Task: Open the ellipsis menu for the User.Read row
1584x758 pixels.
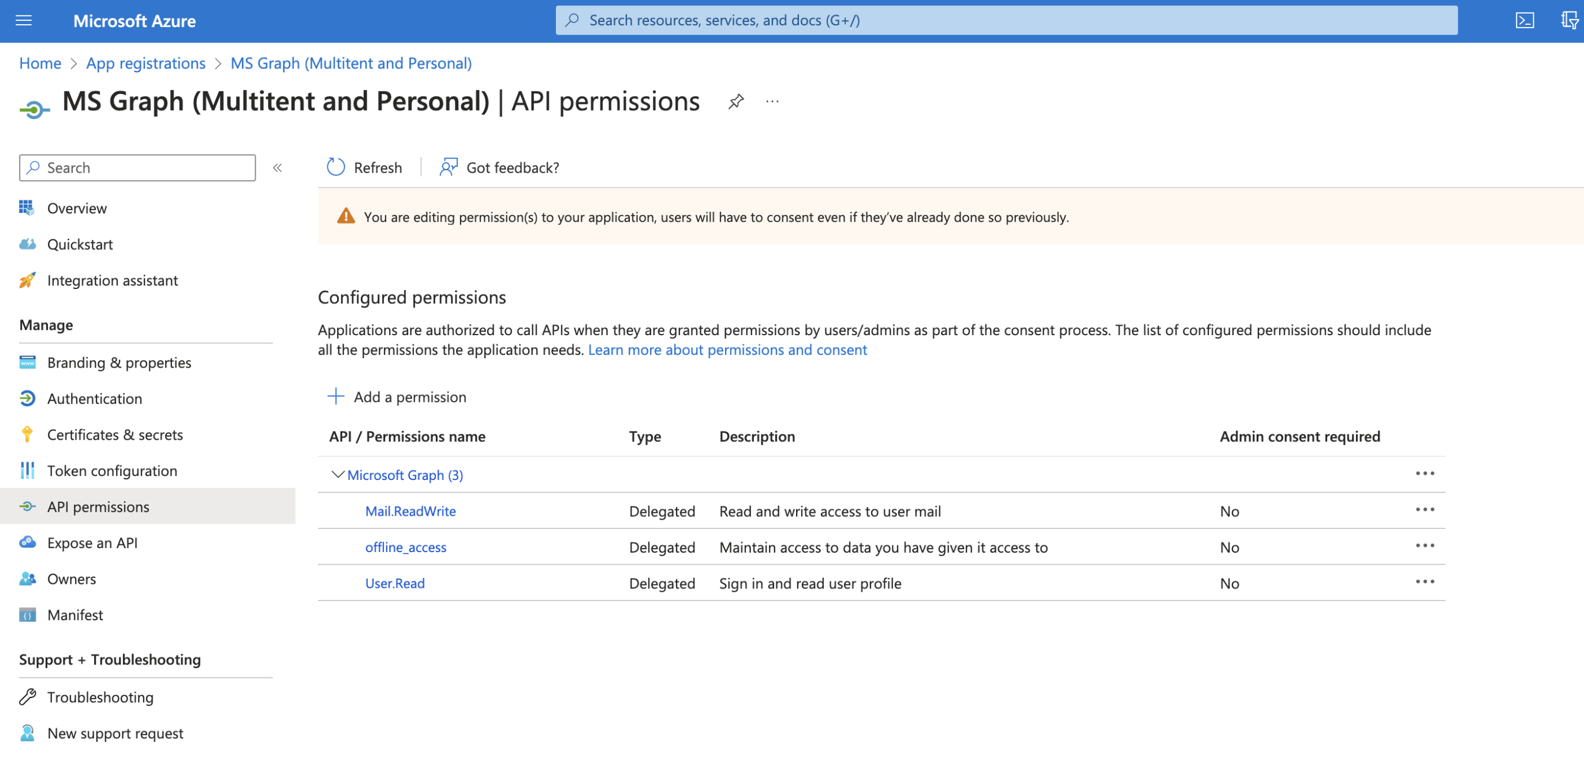Action: (1424, 581)
